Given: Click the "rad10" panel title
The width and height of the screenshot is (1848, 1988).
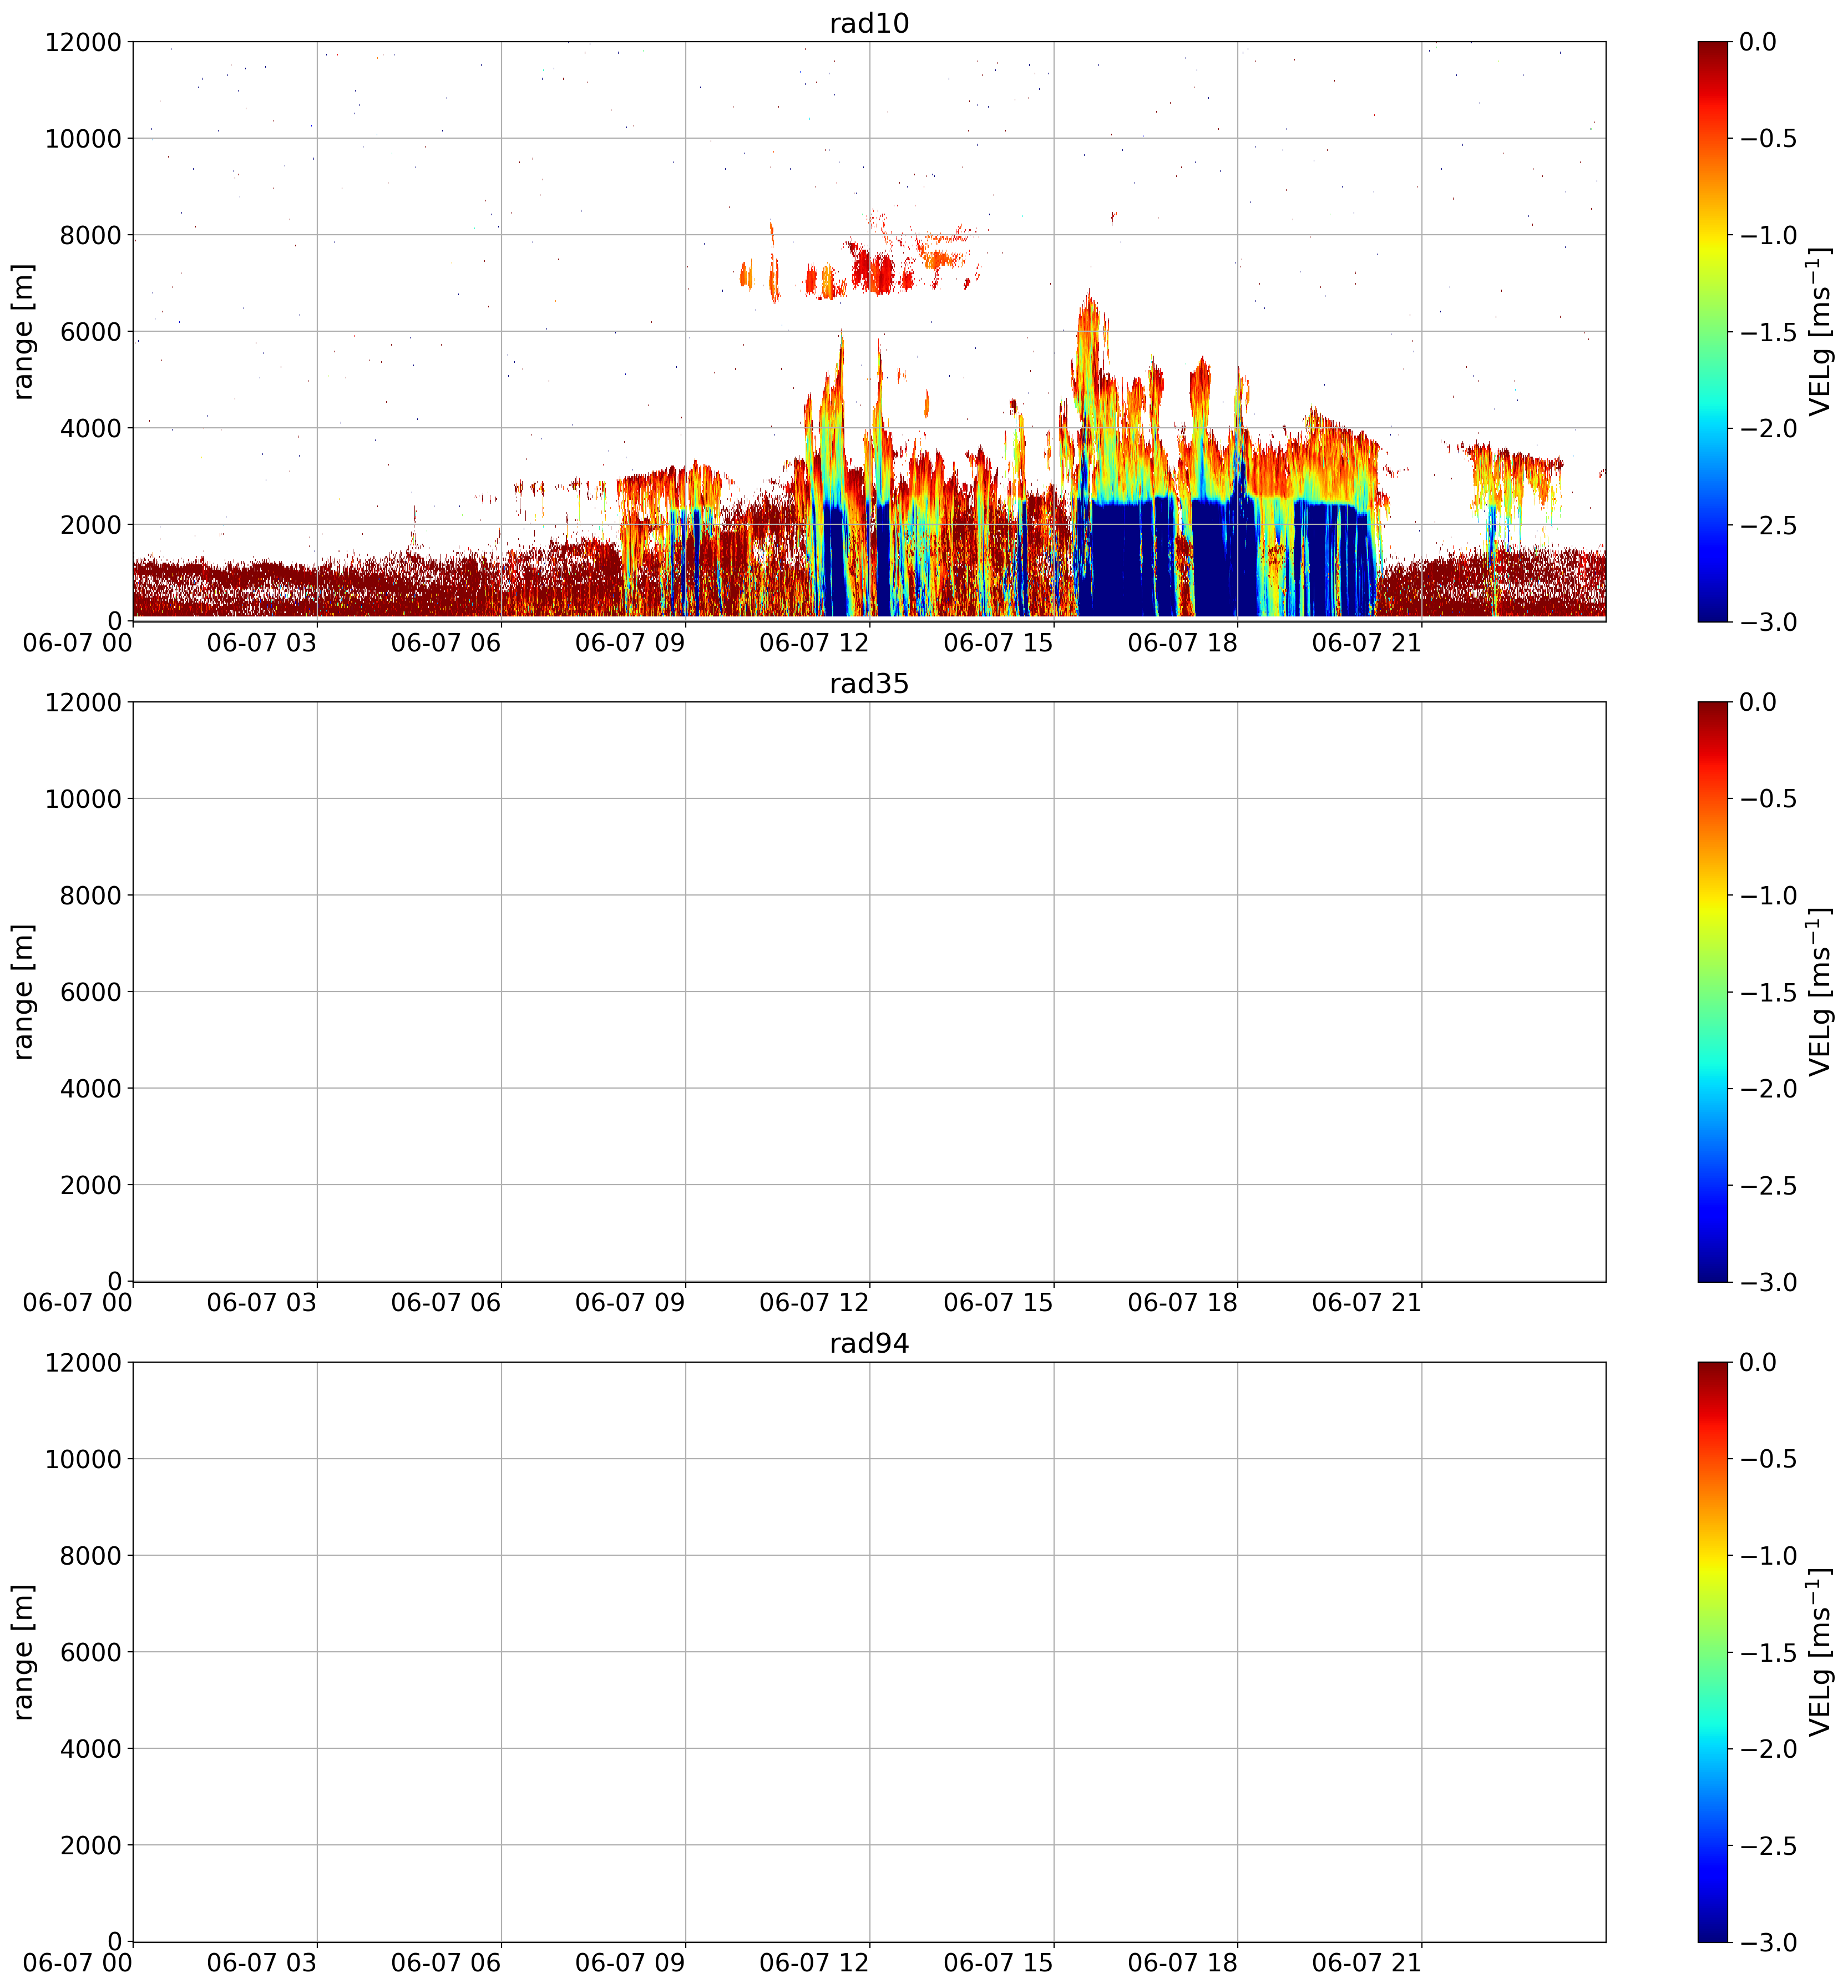Looking at the screenshot, I should [x=869, y=24].
